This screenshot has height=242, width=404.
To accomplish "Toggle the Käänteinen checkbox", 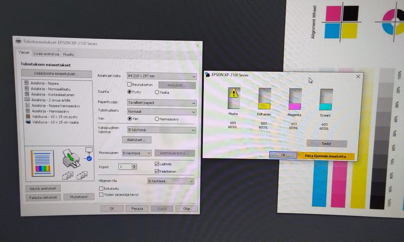I will coord(157,171).
